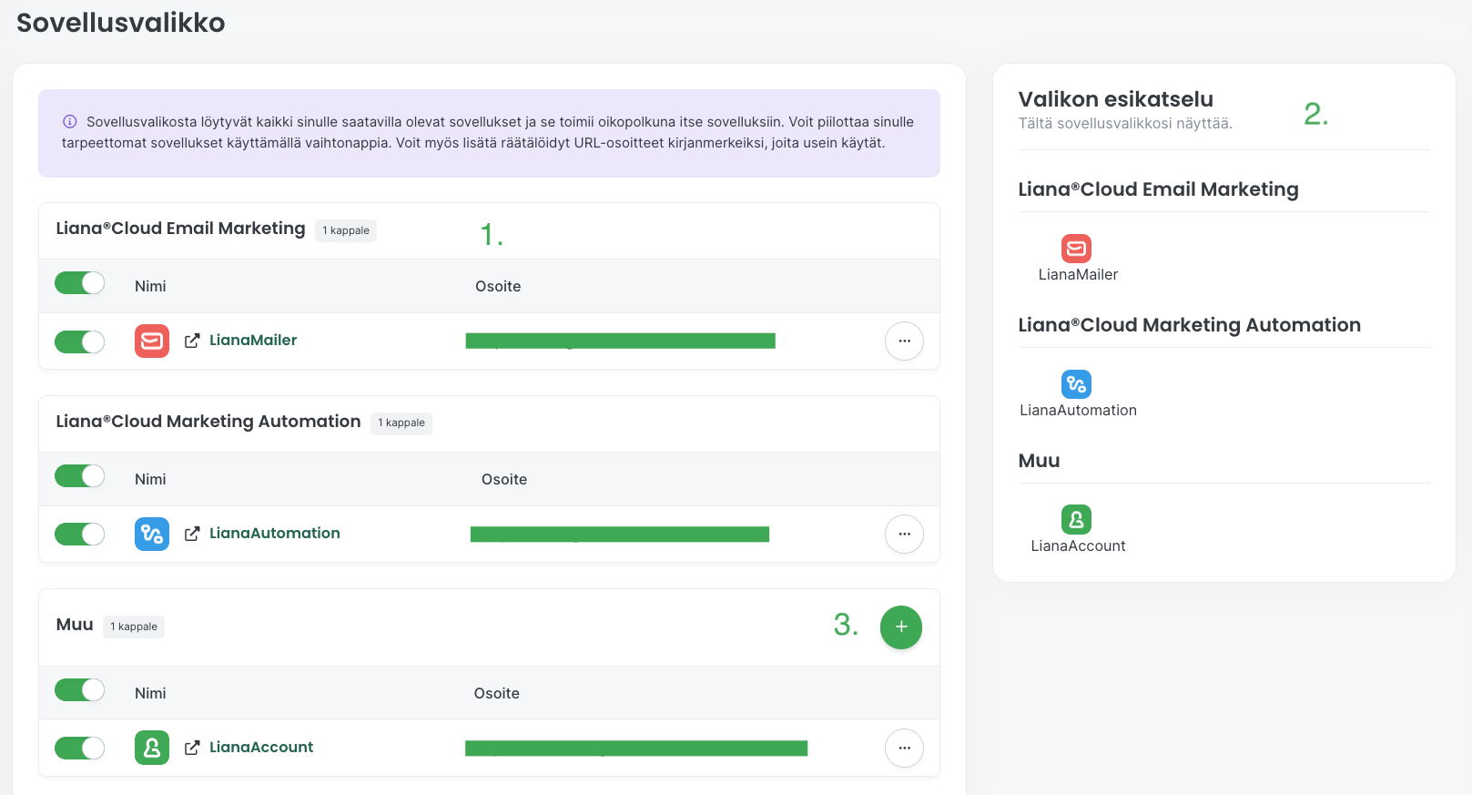1472x795 pixels.
Task: Click '1 kappale' badge beside Marketing Automation
Action: [401, 423]
